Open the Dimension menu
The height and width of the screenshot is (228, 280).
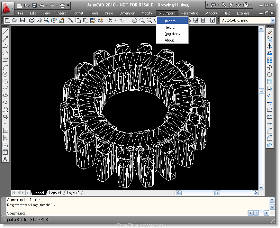point(127,13)
